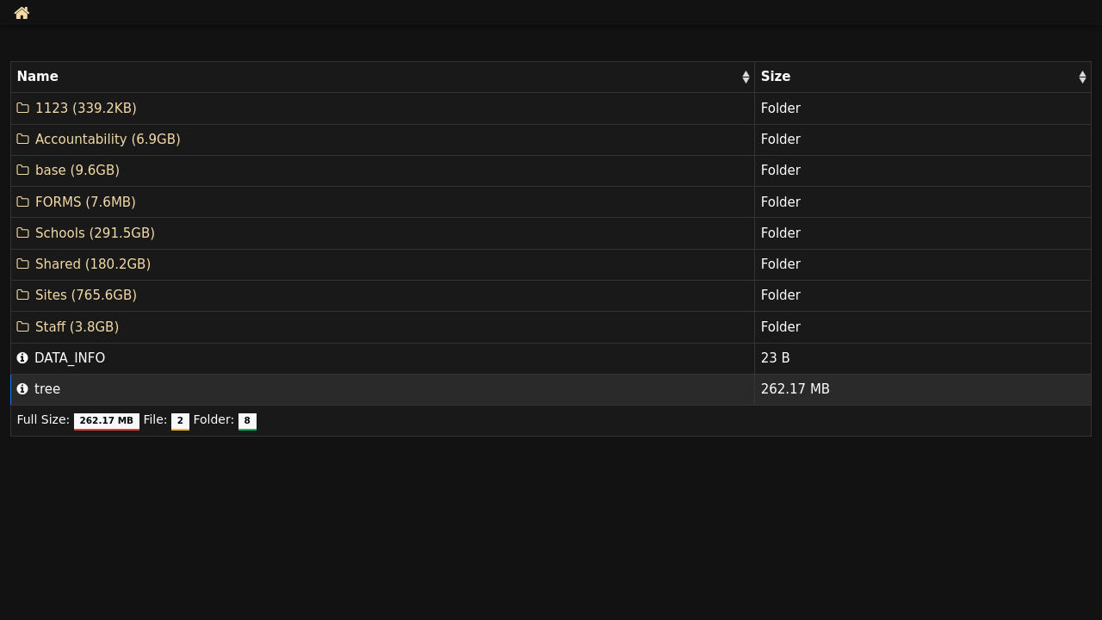Click folder icon beside 1123
Image resolution: width=1102 pixels, height=620 pixels.
tap(23, 108)
